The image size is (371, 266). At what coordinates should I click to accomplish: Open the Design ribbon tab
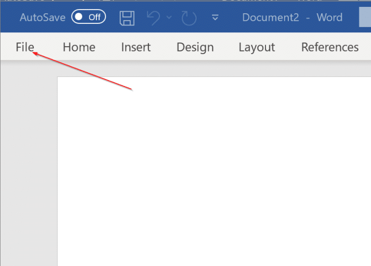point(195,47)
